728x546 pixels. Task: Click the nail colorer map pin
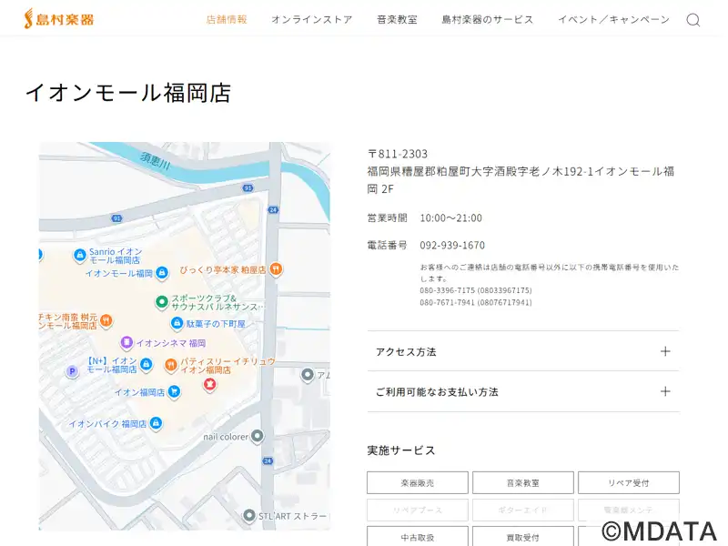tap(258, 437)
